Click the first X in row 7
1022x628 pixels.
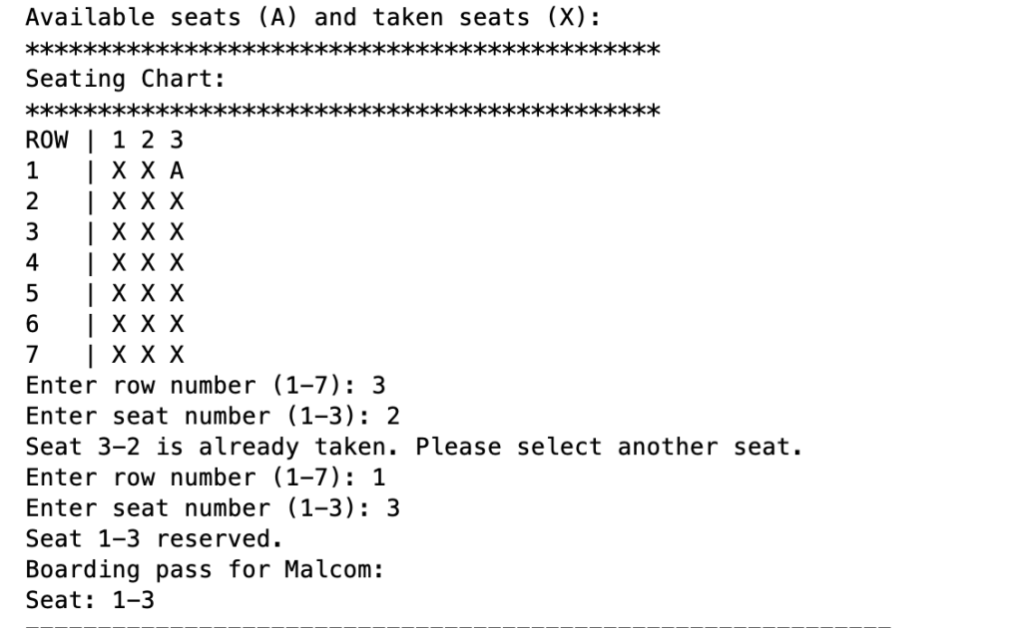[119, 355]
